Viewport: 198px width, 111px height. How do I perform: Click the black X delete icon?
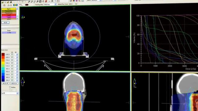(52, 1)
